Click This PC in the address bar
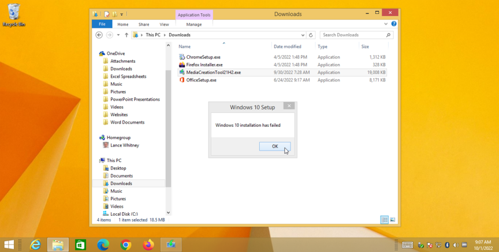The height and width of the screenshot is (252, 499). point(152,35)
